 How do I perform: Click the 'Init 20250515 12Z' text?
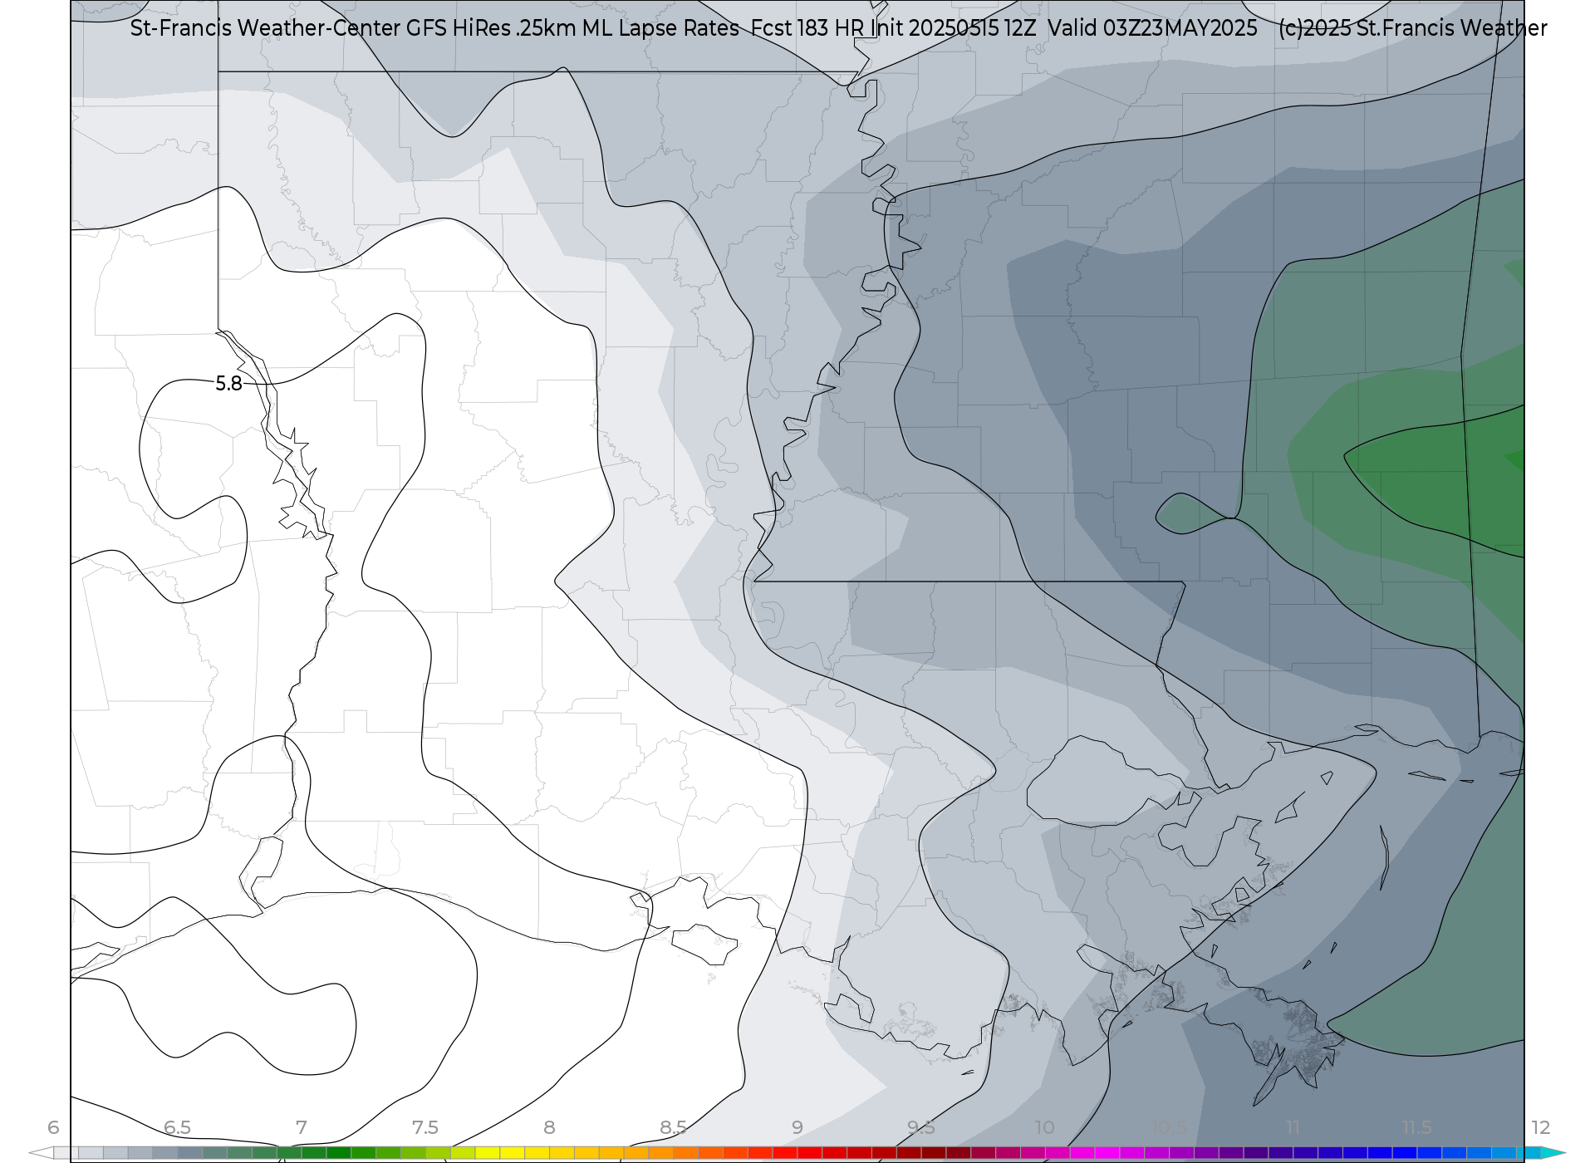[x=954, y=28]
